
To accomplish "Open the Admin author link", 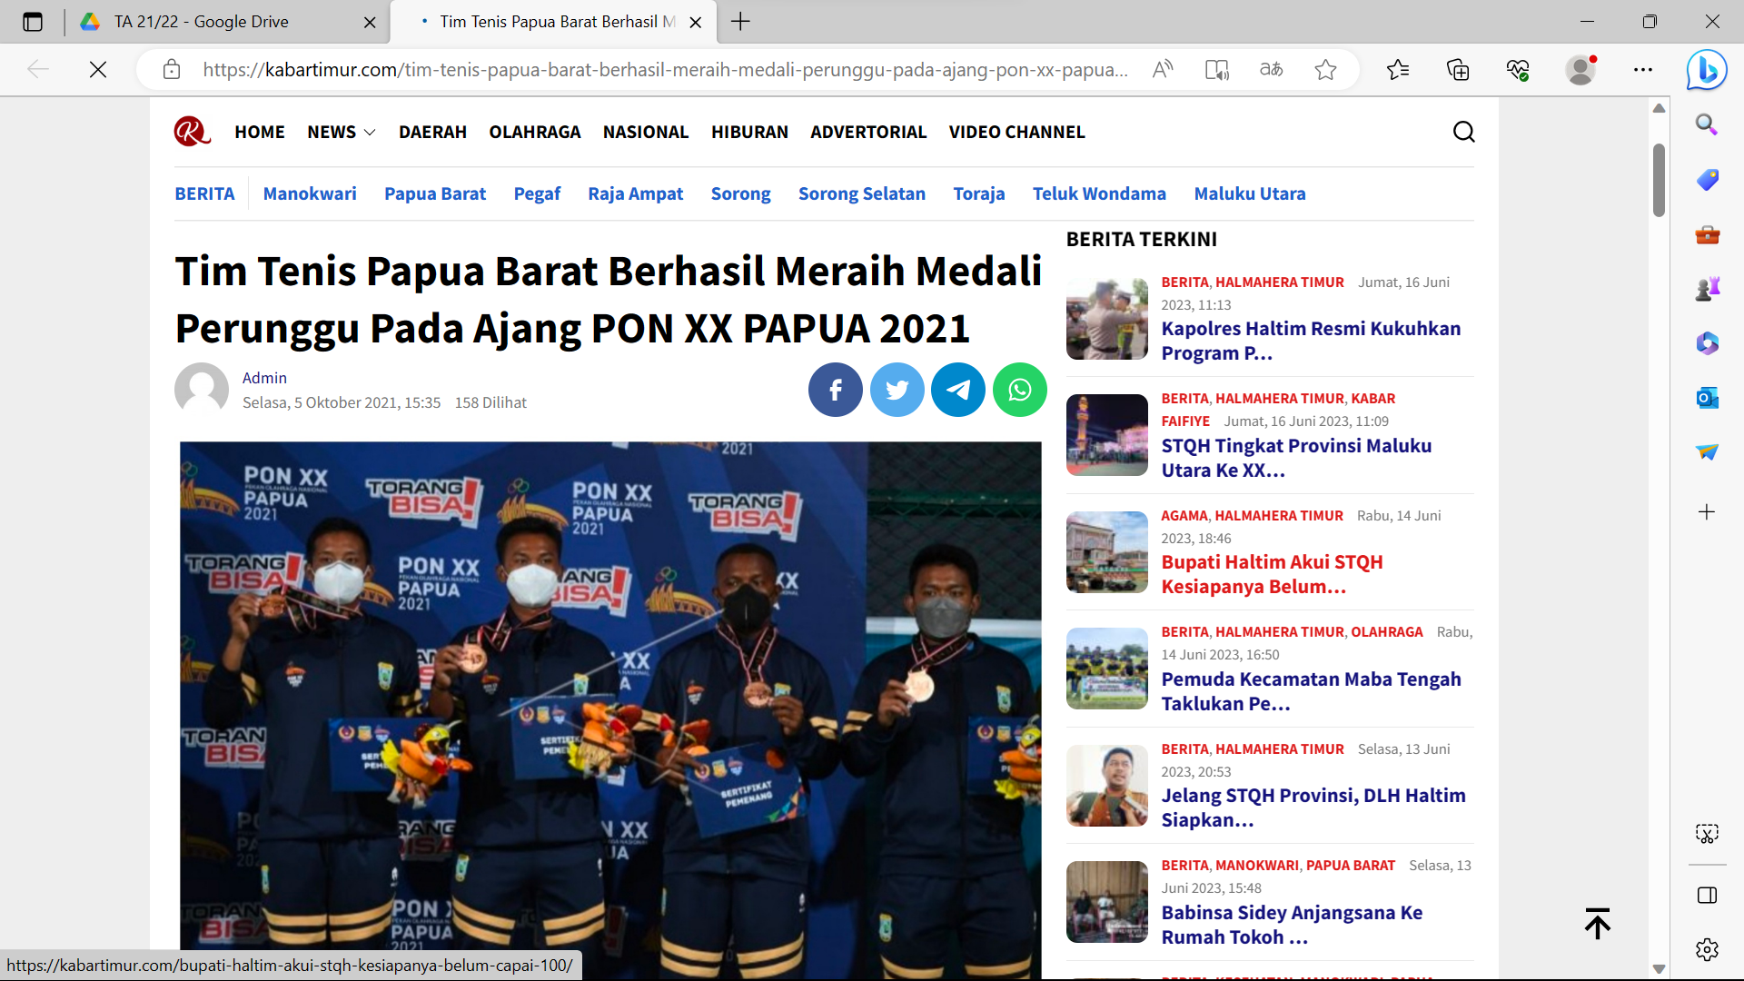I will pos(264,378).
